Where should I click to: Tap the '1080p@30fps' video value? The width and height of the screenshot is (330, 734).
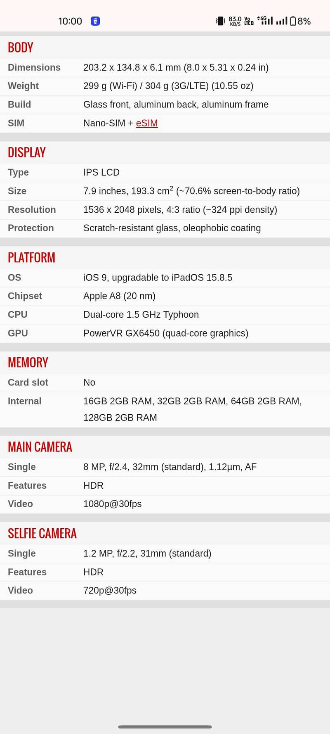pyautogui.click(x=112, y=504)
